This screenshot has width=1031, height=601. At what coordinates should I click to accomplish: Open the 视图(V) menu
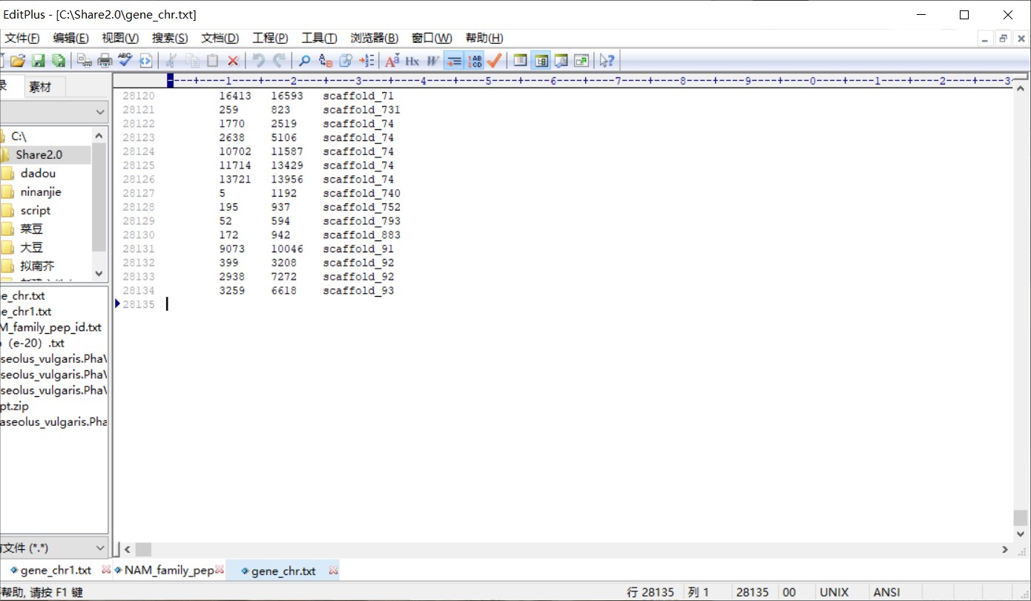pos(120,39)
